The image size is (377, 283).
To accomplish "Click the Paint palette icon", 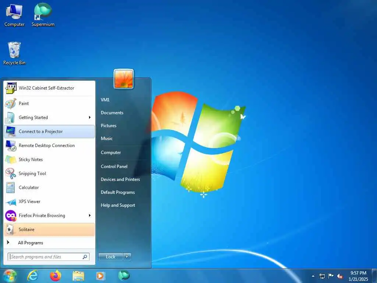I will pyautogui.click(x=11, y=104).
